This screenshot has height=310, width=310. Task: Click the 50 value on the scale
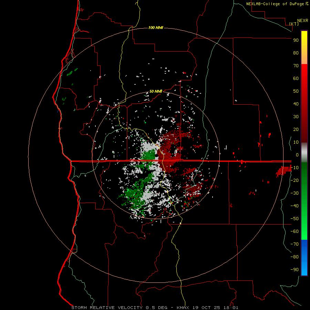coord(296,91)
